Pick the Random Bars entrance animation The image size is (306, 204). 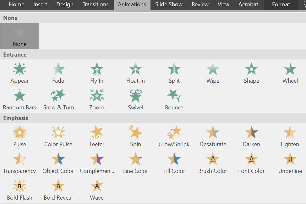click(x=19, y=100)
